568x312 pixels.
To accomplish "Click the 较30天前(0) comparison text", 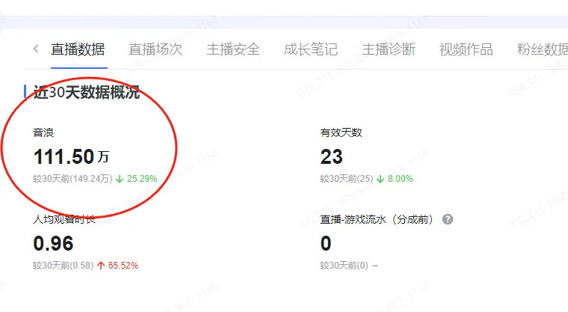I will (x=344, y=265).
